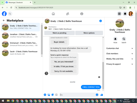Go to the Home feed icon
This screenshot has width=137, height=103.
tap(53, 14)
